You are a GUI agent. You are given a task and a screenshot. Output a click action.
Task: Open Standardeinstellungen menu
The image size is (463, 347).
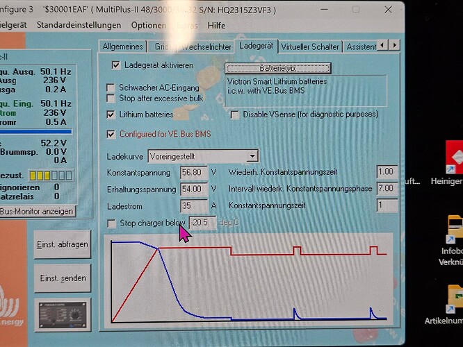click(x=79, y=26)
